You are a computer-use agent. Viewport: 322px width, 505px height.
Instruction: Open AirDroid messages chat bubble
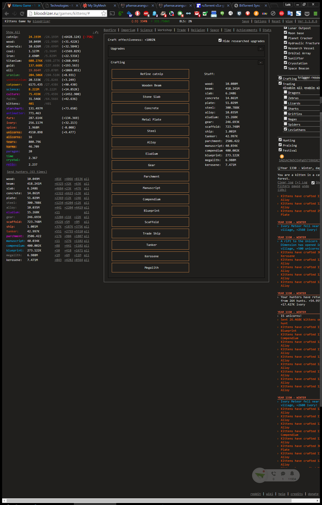click(283, 474)
